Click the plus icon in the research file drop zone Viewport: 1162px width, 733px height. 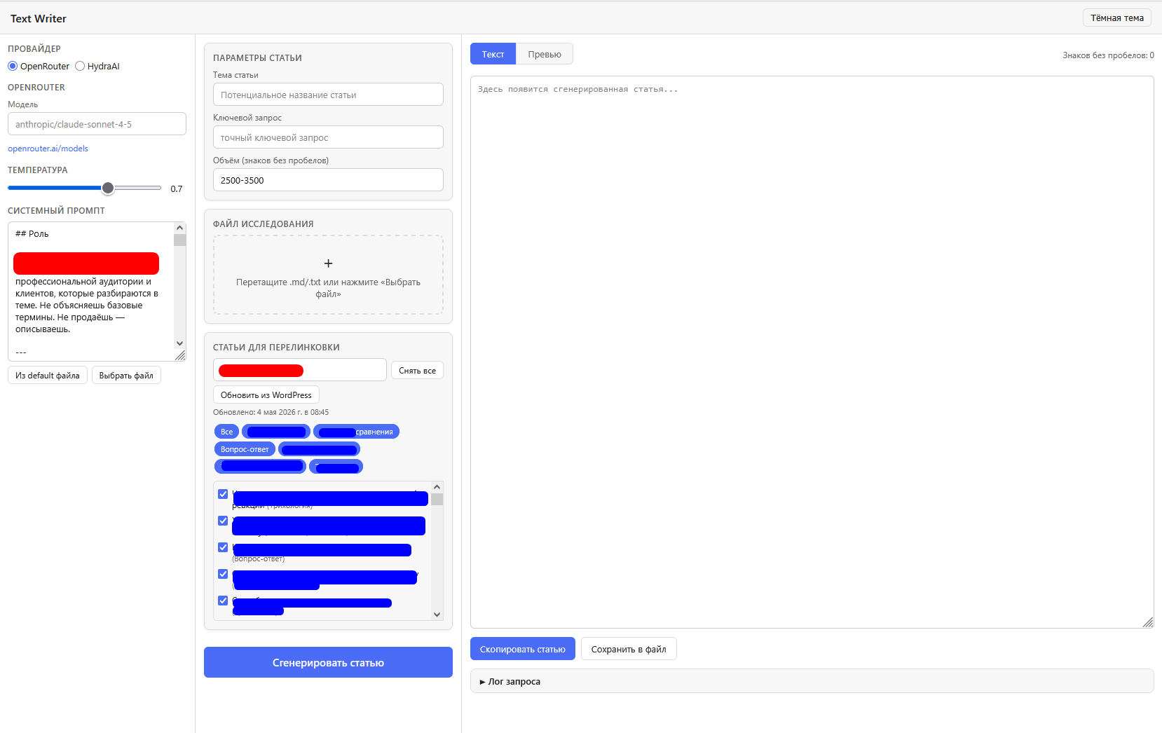tap(328, 263)
